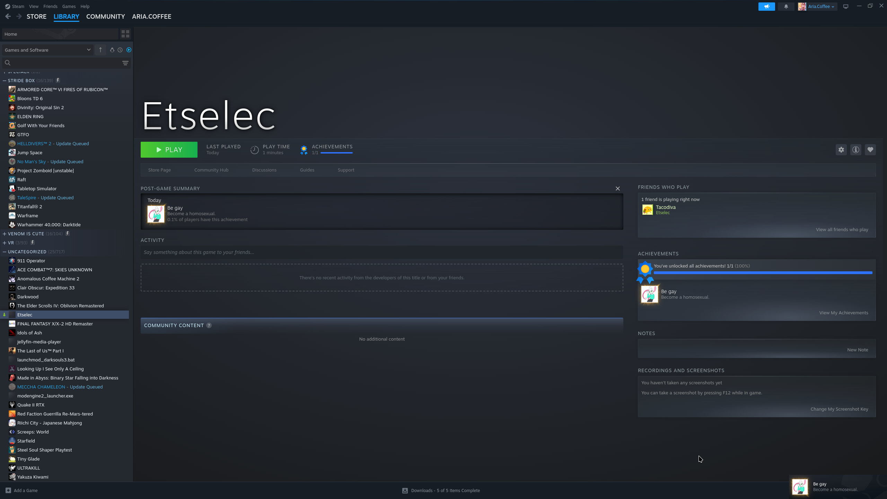
Task: Click the Be gay achievement toast notification
Action: [838, 487]
